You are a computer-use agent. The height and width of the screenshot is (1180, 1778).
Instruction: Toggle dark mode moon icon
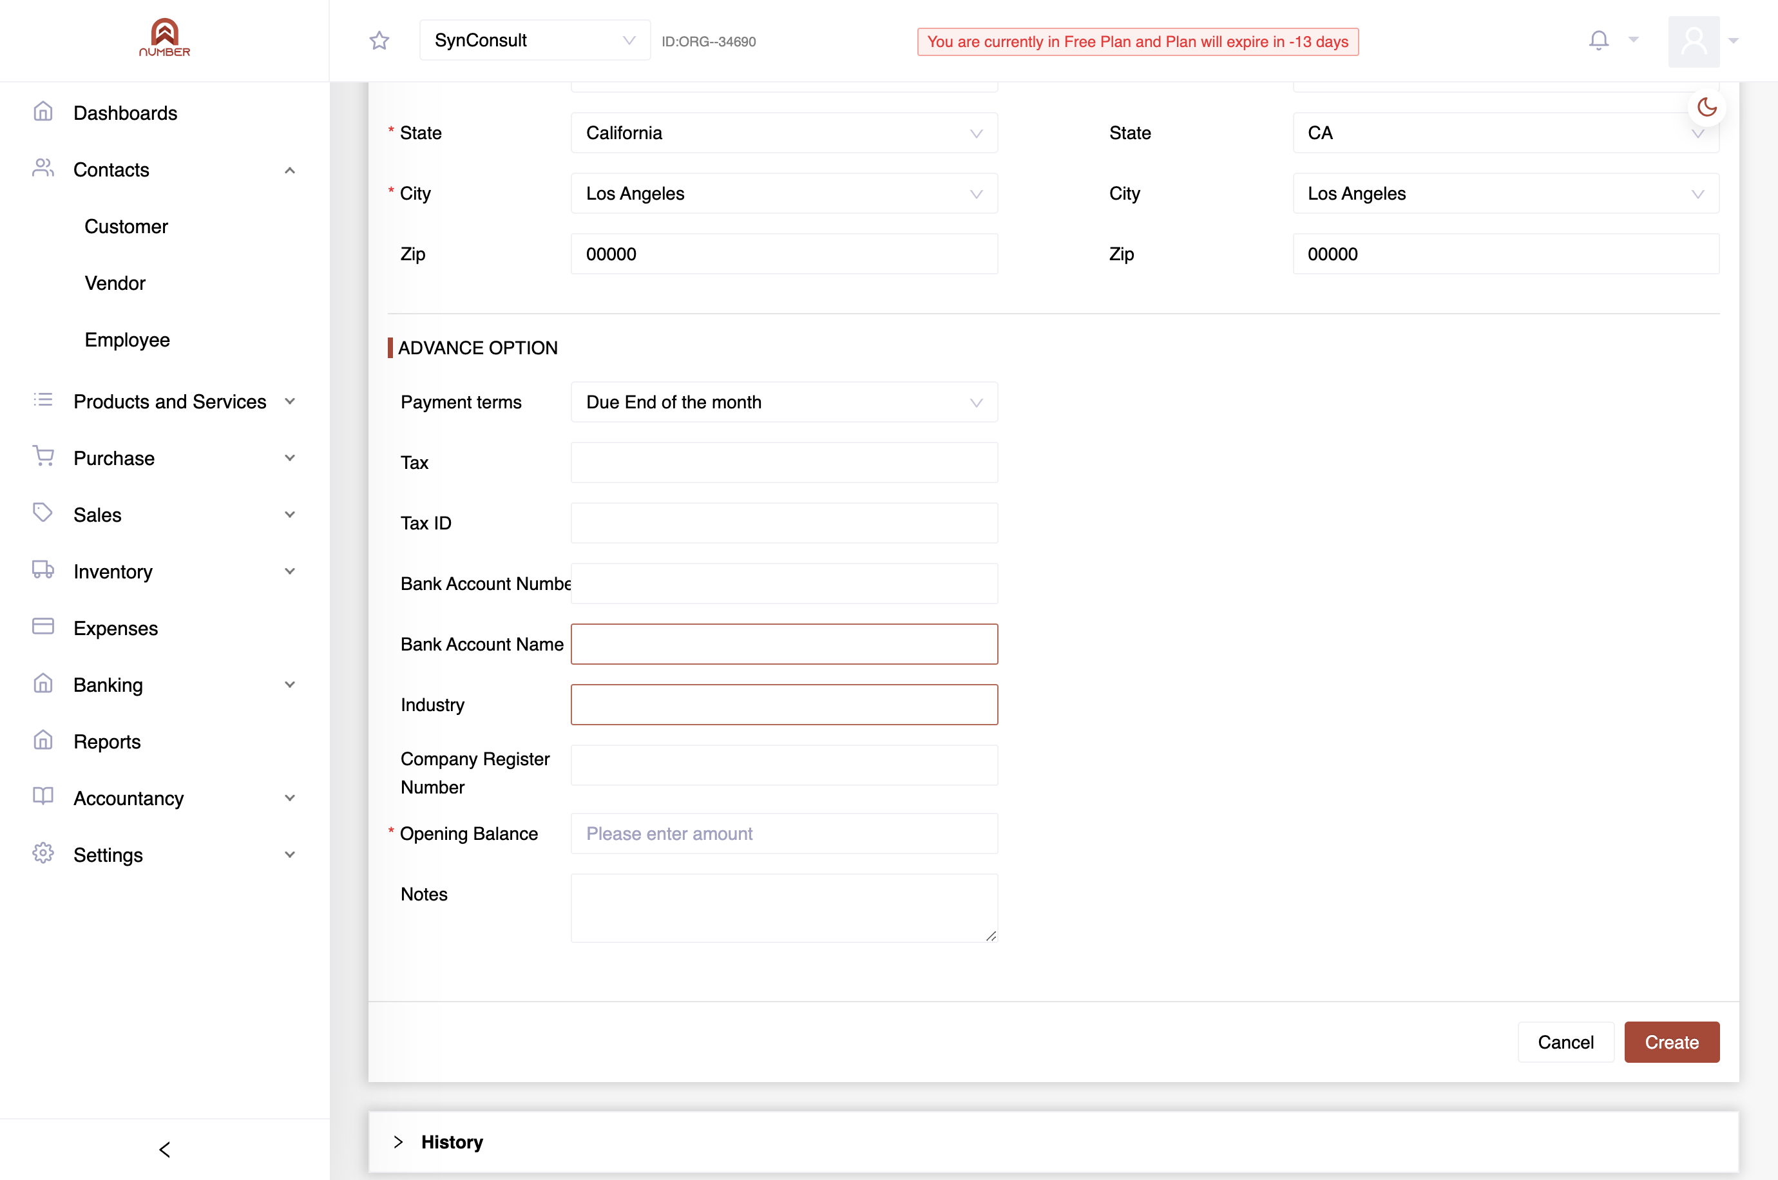pos(1706,108)
